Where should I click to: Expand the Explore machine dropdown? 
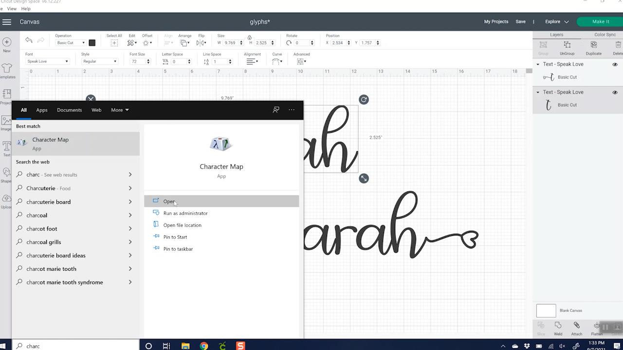point(557,22)
